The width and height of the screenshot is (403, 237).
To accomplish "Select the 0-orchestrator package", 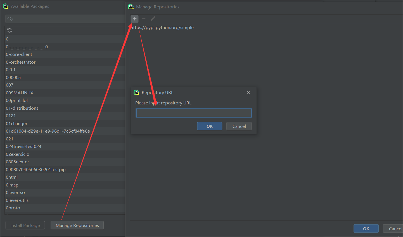I will (65, 62).
